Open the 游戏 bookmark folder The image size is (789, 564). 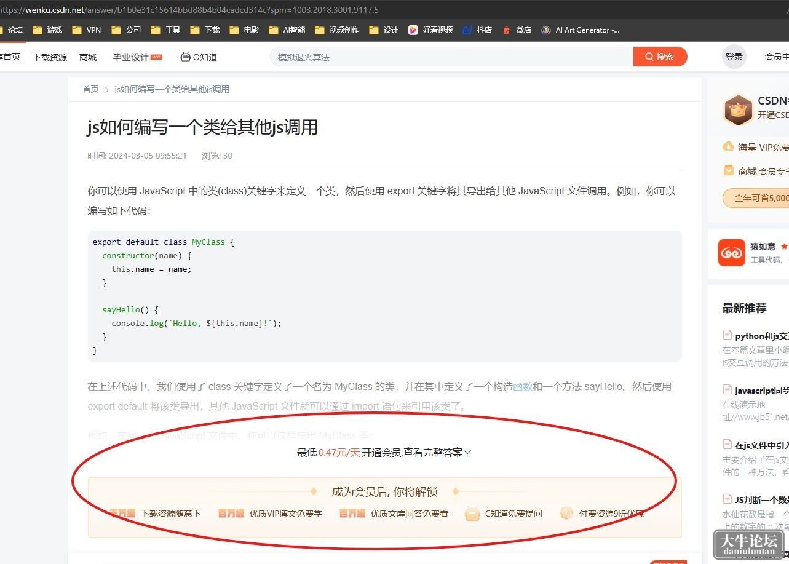coord(47,30)
